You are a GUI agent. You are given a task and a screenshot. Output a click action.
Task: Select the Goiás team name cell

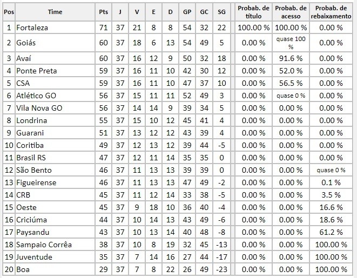(x=55, y=43)
